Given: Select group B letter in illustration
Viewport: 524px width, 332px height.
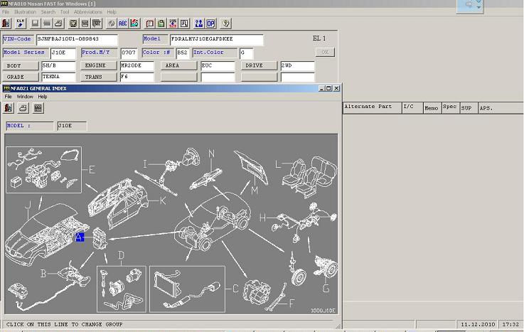Looking at the screenshot, I should [x=43, y=274].
